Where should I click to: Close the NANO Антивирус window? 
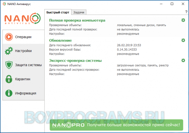(183, 4)
